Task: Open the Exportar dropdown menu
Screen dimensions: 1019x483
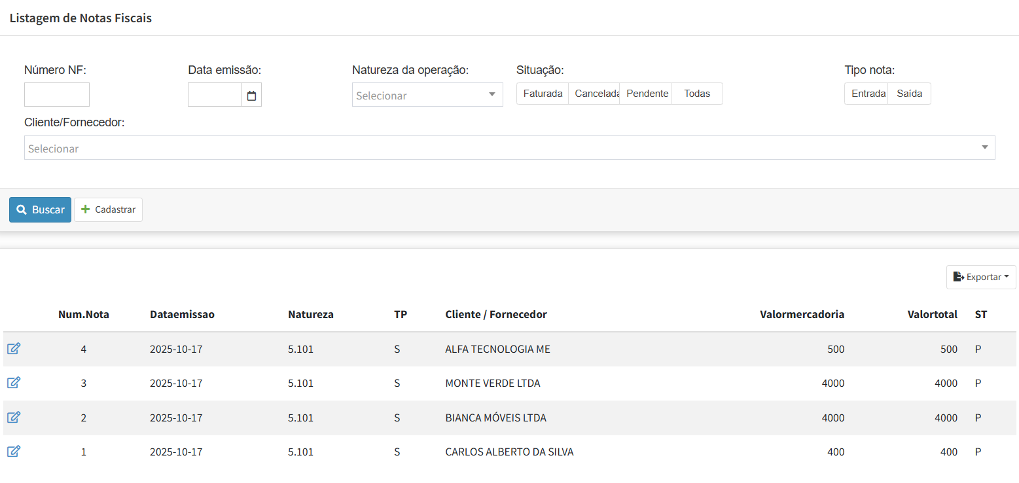Action: pos(980,277)
